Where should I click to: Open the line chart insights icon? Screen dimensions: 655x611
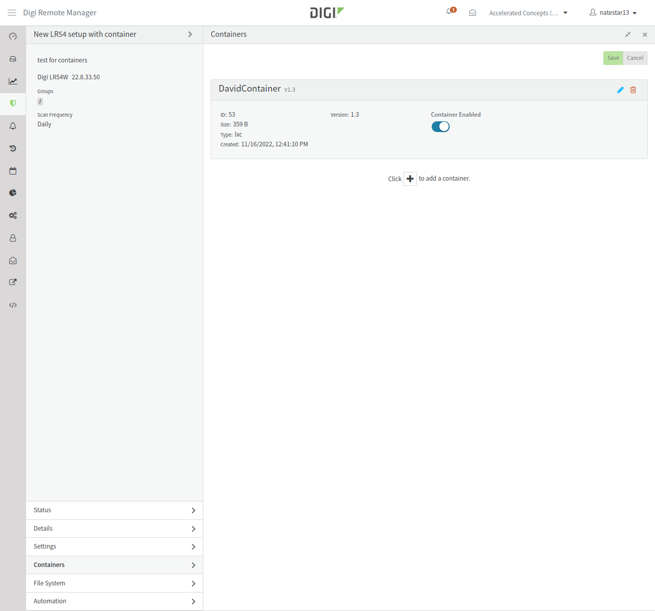point(13,81)
